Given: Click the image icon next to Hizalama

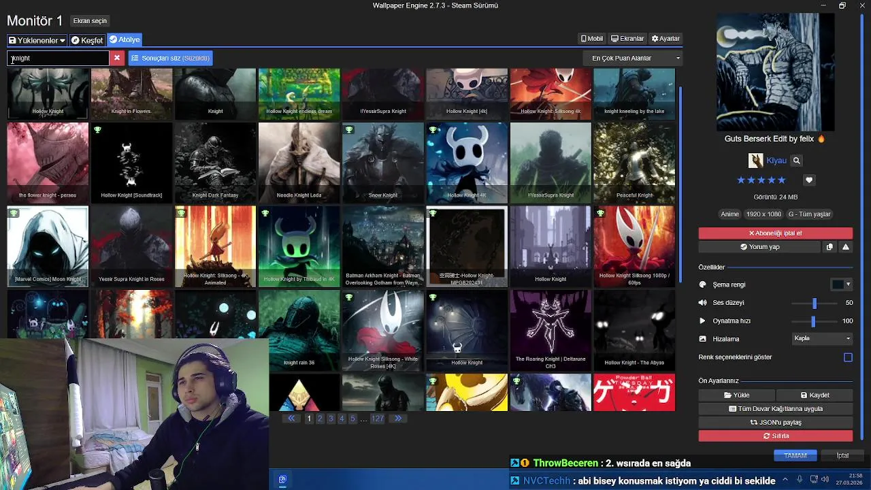Looking at the screenshot, I should point(703,339).
